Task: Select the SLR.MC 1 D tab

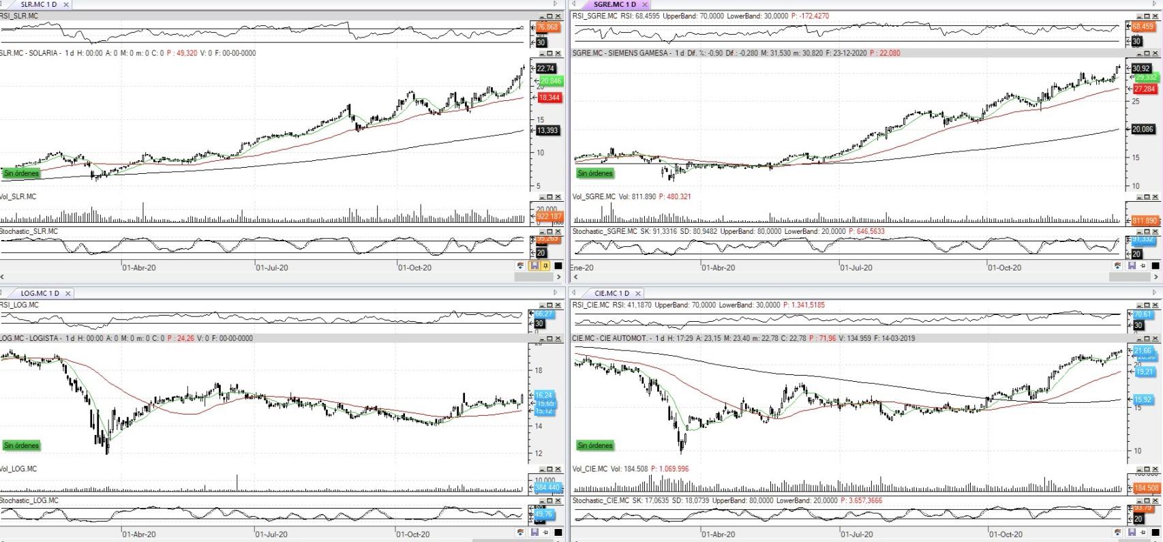Action: pyautogui.click(x=38, y=5)
